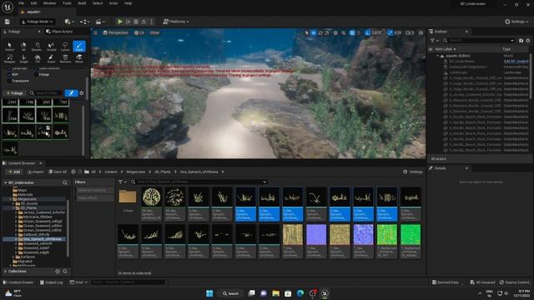
Task: Open the Window menu
Action: (49, 3)
